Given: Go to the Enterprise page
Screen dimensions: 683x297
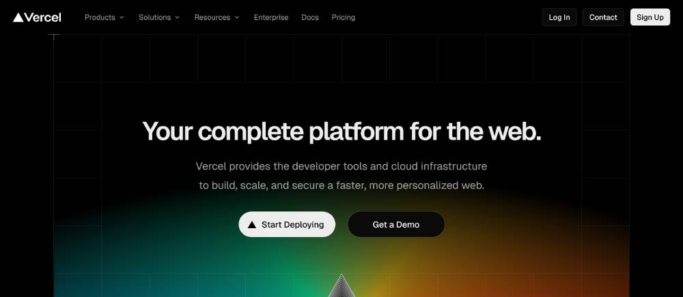Looking at the screenshot, I should click(x=271, y=17).
